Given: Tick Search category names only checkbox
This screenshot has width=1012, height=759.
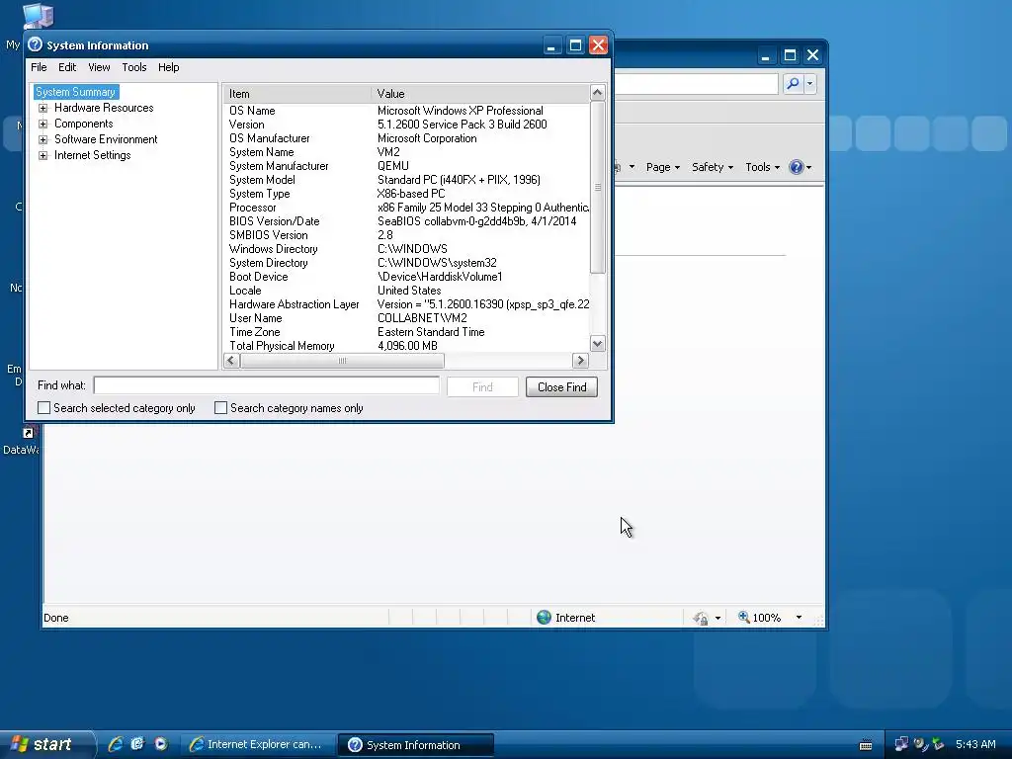Looking at the screenshot, I should click(x=220, y=408).
